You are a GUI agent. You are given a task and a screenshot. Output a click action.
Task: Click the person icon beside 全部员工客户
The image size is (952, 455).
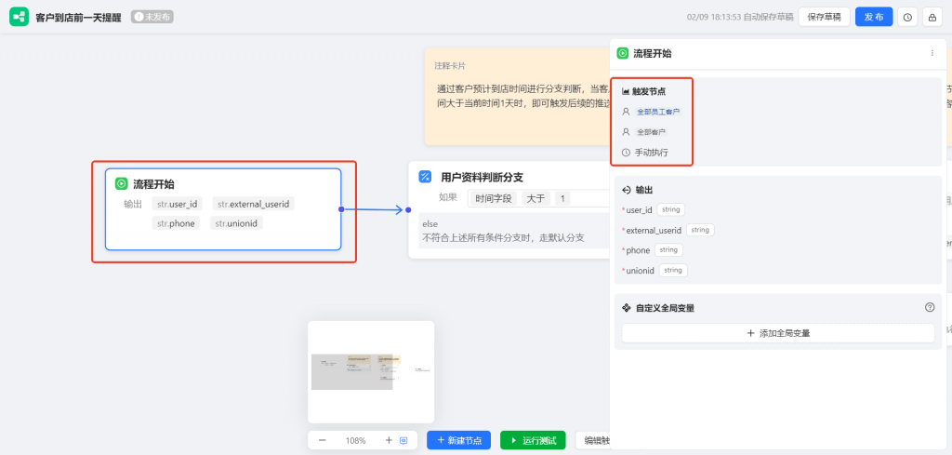coord(626,112)
